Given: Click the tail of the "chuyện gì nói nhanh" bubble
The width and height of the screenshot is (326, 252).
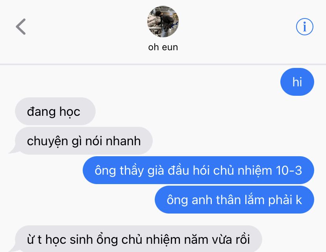Looking at the screenshot, I should [x=13, y=151].
